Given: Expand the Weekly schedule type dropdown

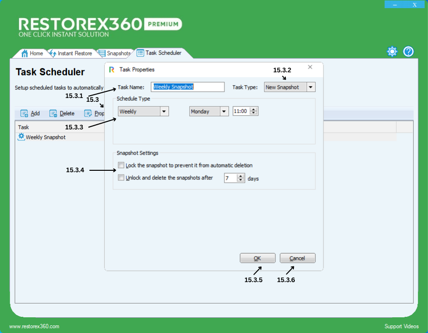Looking at the screenshot, I should click(164, 111).
